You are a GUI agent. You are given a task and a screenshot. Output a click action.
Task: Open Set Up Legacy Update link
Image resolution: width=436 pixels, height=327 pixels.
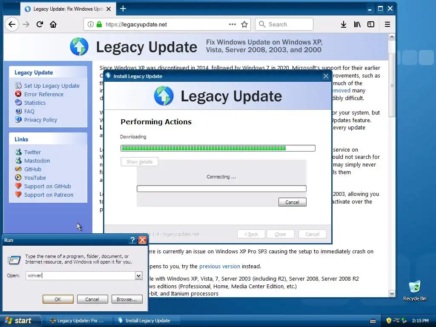pos(52,86)
